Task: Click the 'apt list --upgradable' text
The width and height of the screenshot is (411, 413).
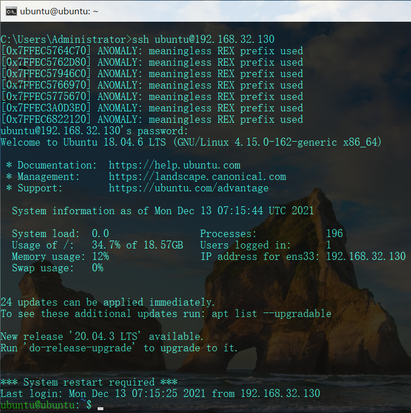Action: coord(272,314)
